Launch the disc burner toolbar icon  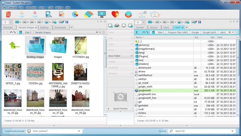tap(128, 14)
